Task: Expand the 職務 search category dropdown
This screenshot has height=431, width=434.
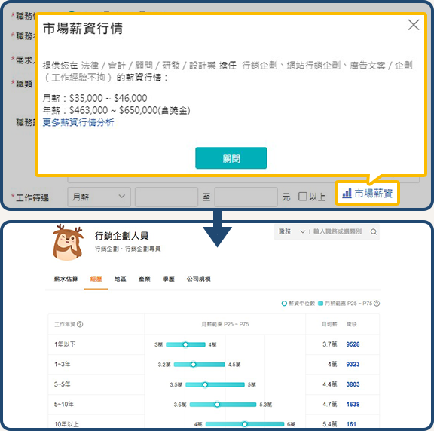Action: tap(292, 231)
